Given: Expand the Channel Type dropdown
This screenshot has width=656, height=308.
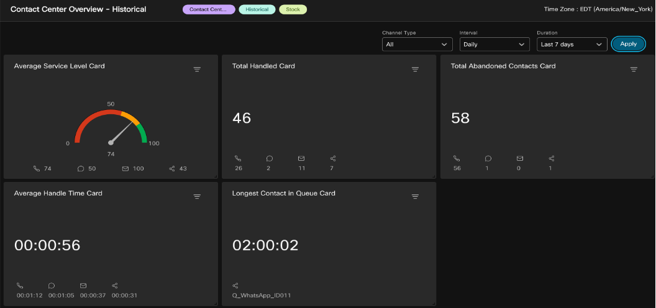Looking at the screenshot, I should click(417, 45).
